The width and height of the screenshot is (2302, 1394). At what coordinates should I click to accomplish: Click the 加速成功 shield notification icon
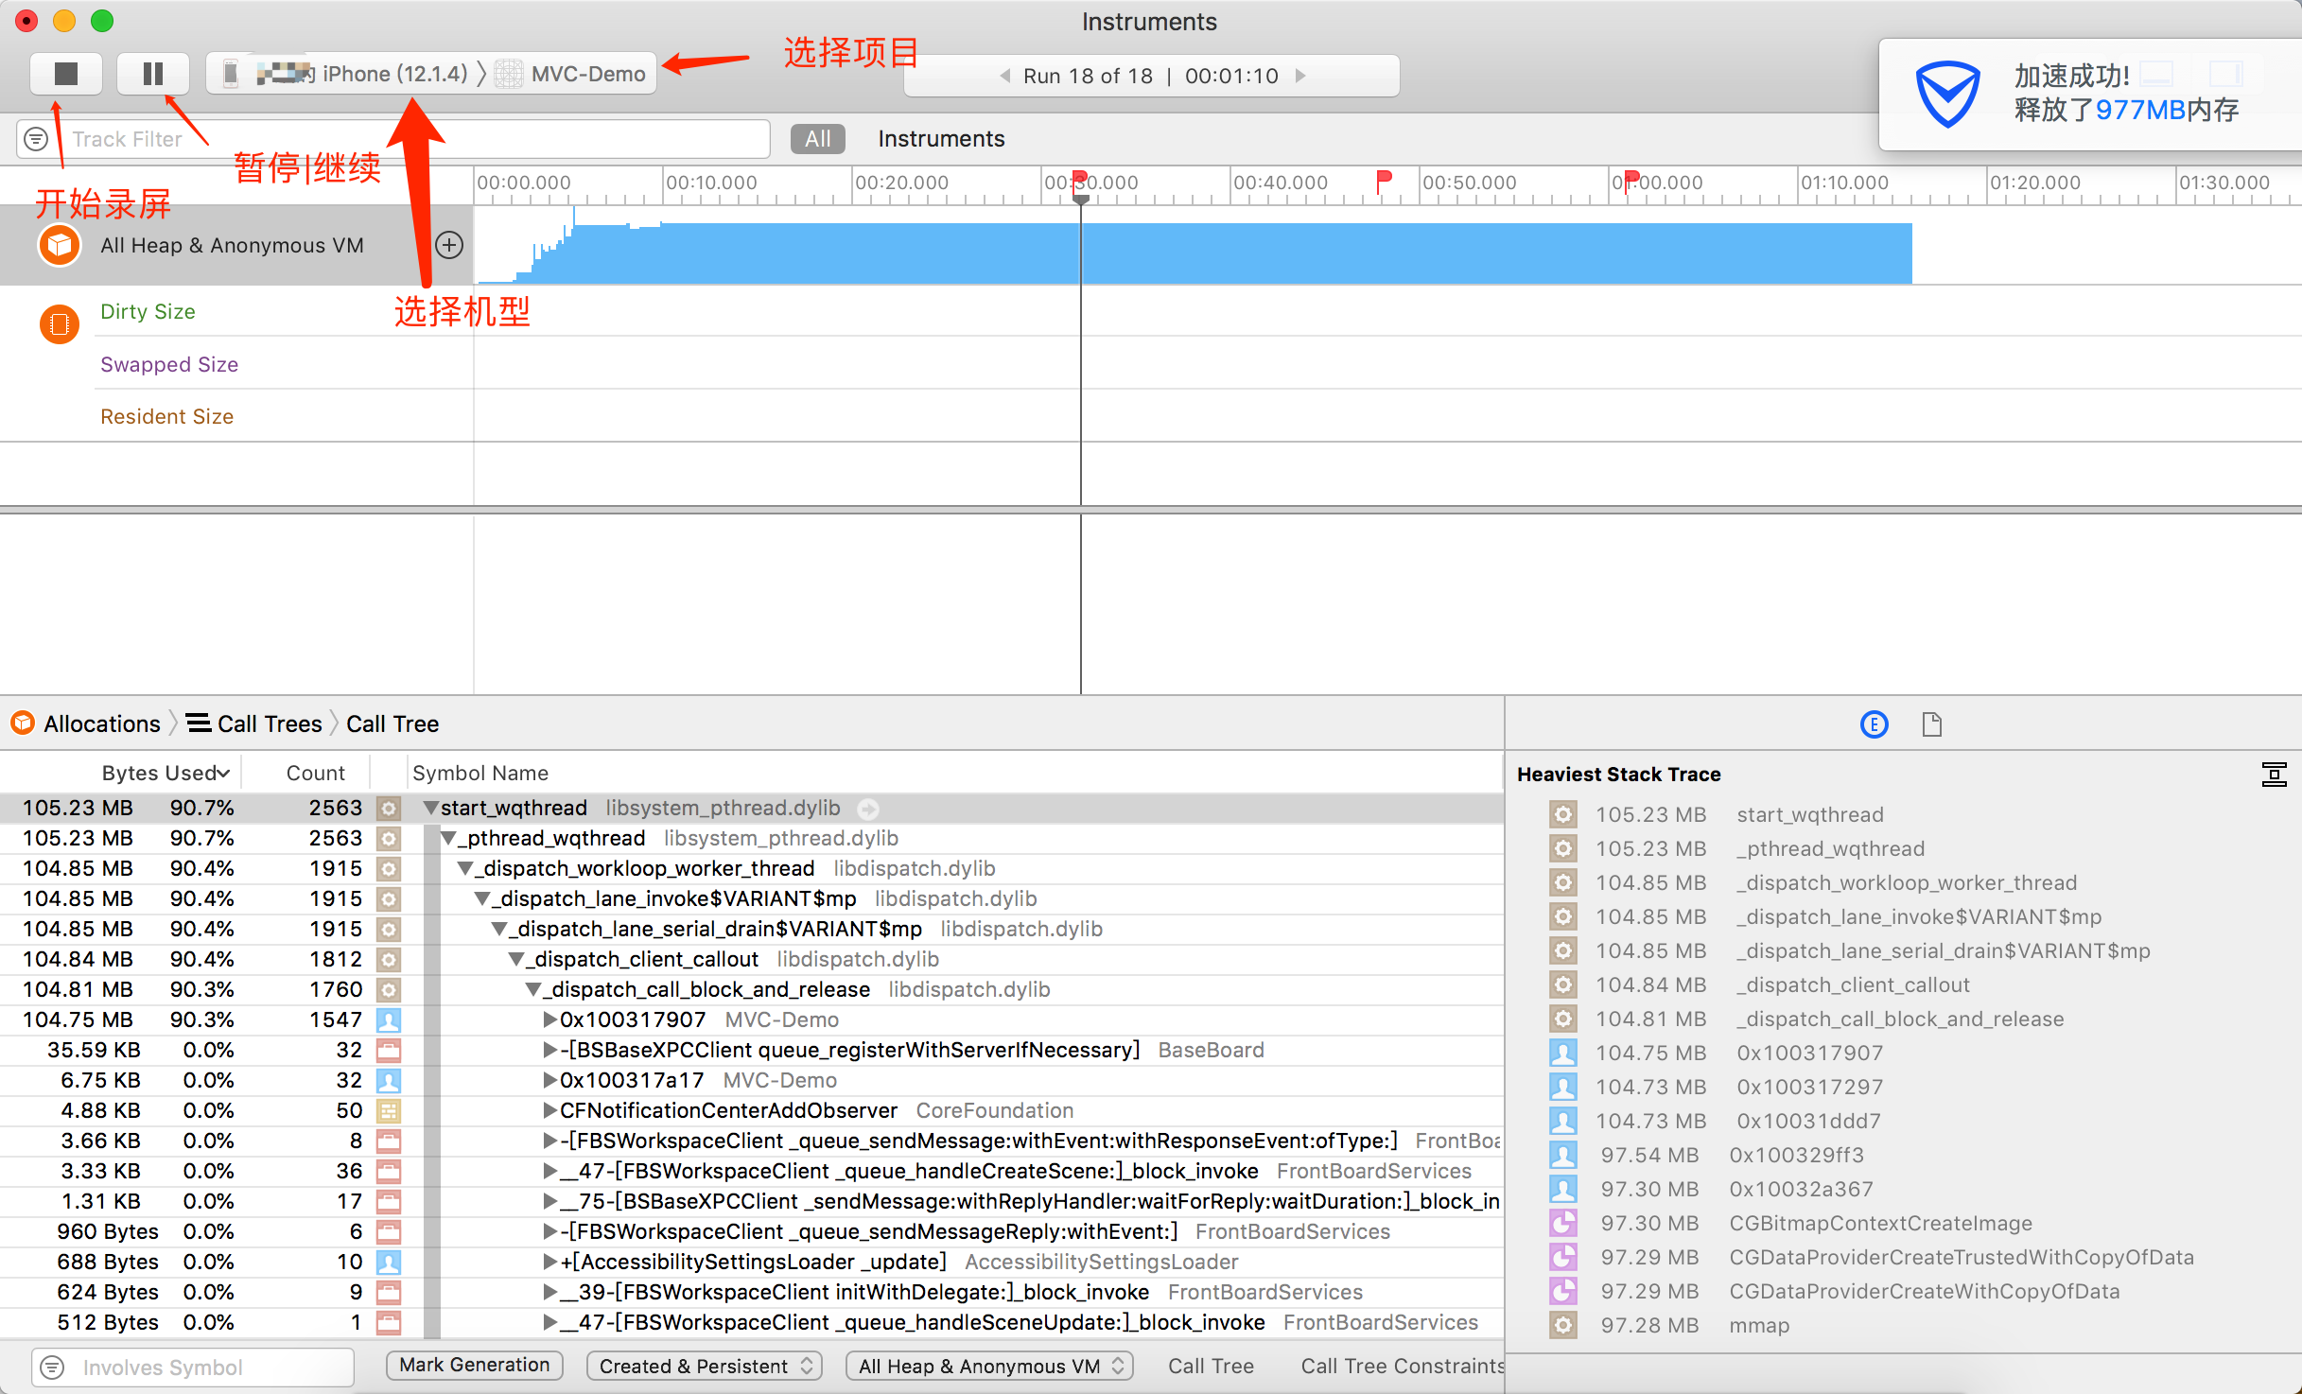(1947, 95)
